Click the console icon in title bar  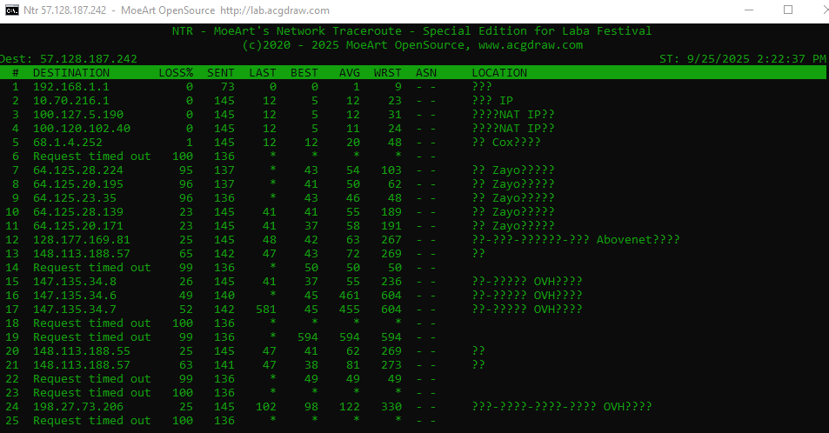(12, 10)
